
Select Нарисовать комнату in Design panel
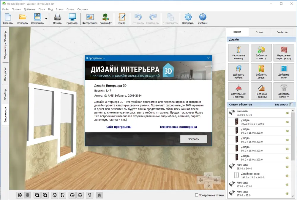[238, 53]
